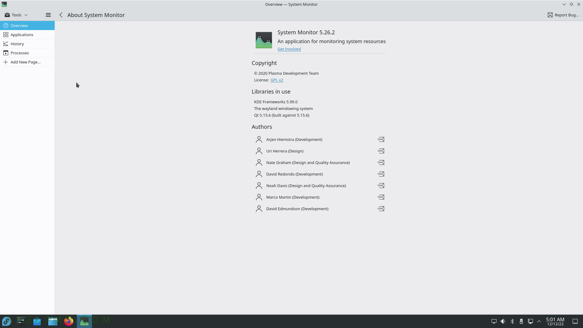Click System Monitor taskbar entry
Screen dimensions: 583x328
pos(84,321)
